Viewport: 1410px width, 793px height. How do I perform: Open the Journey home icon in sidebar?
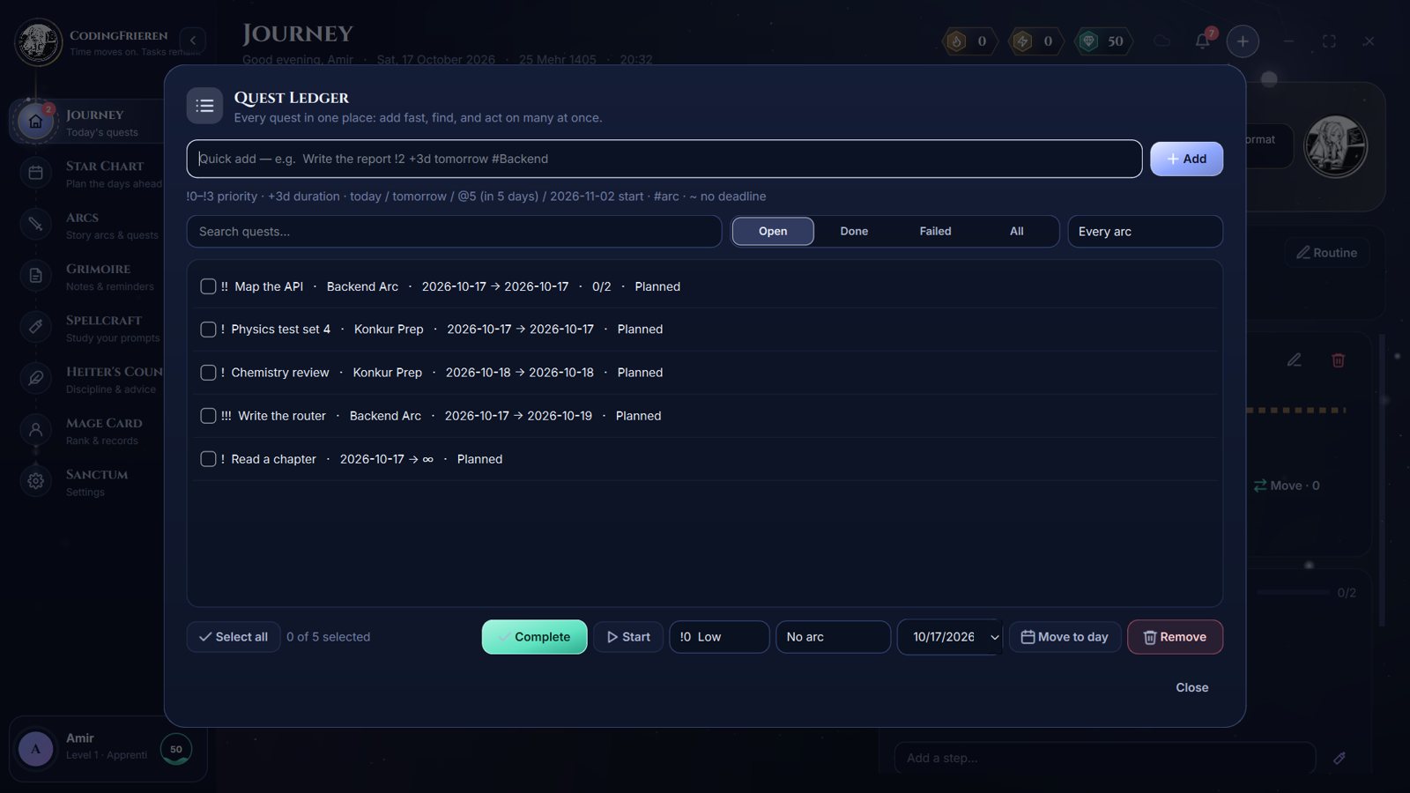pos(35,122)
